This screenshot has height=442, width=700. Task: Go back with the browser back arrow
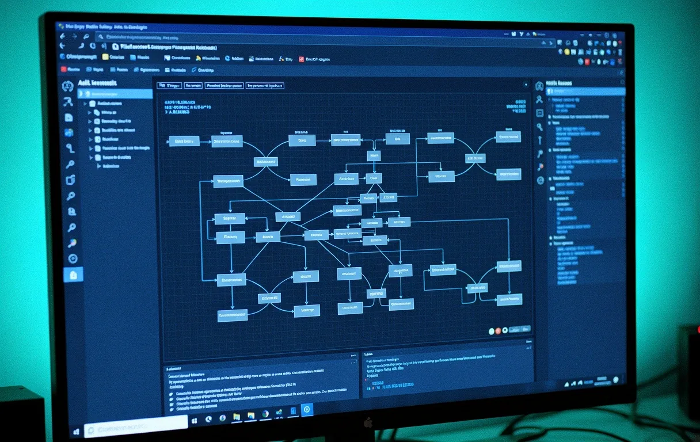pyautogui.click(x=62, y=36)
